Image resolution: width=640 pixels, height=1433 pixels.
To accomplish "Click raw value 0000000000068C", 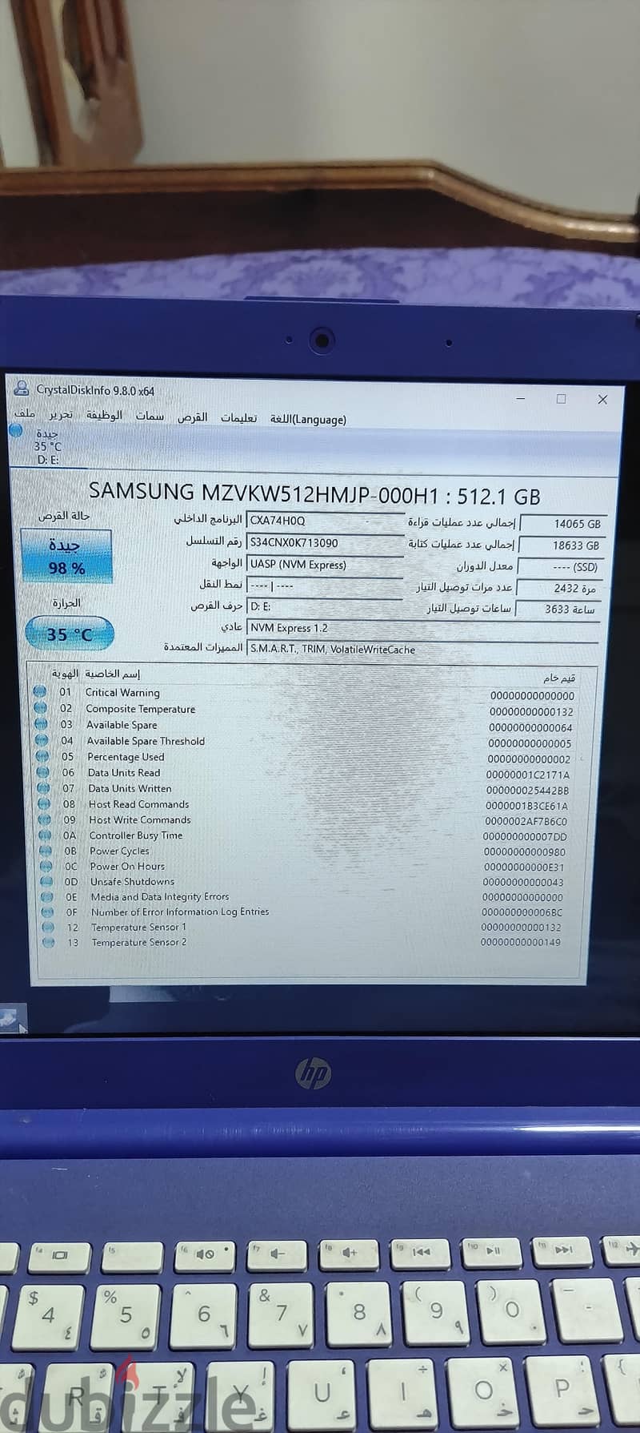I will pos(522,912).
